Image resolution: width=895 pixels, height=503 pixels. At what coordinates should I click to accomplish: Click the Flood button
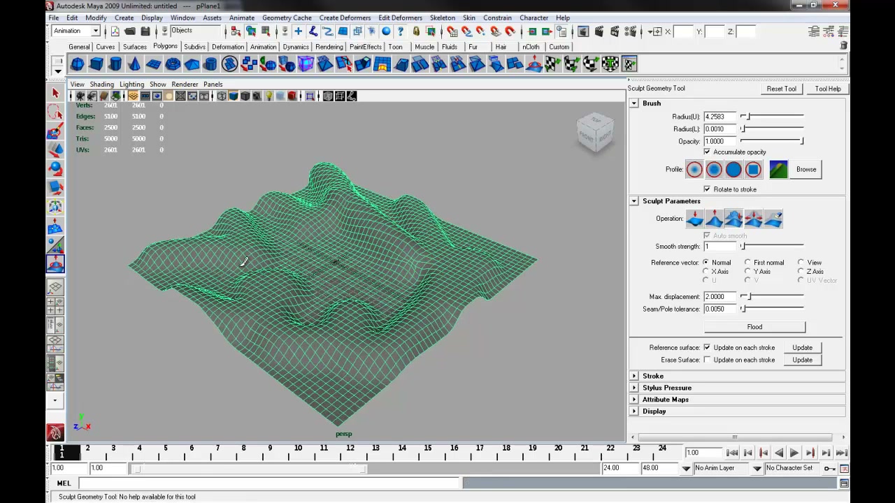pyautogui.click(x=754, y=327)
